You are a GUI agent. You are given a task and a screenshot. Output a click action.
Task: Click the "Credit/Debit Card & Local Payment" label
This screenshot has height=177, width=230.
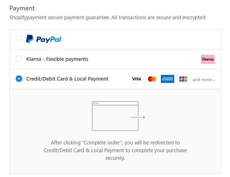point(67,79)
